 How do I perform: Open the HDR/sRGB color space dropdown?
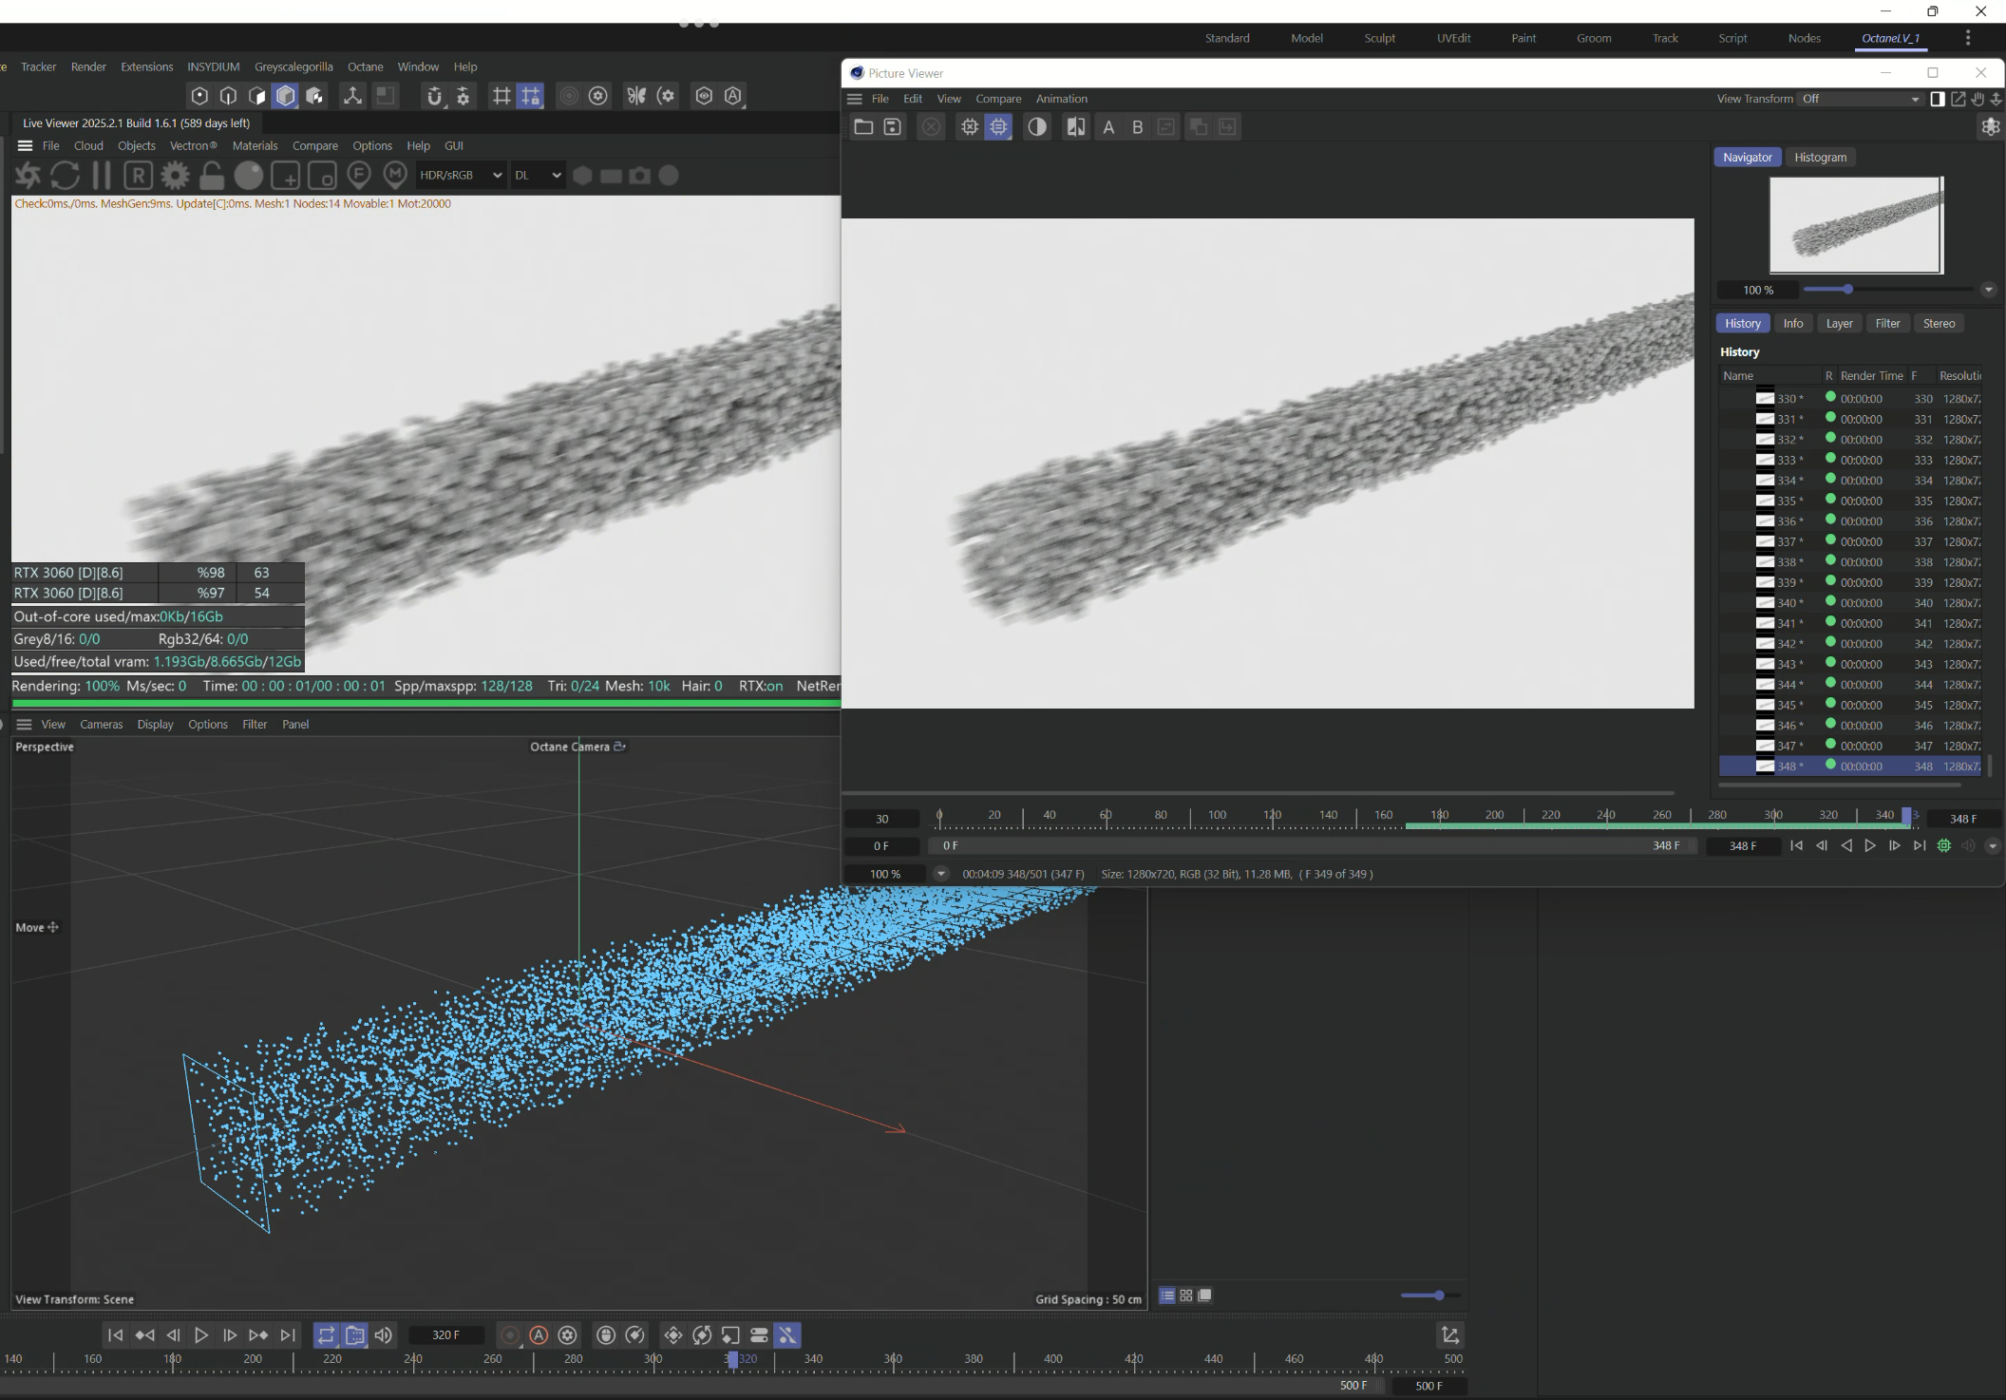tap(461, 176)
